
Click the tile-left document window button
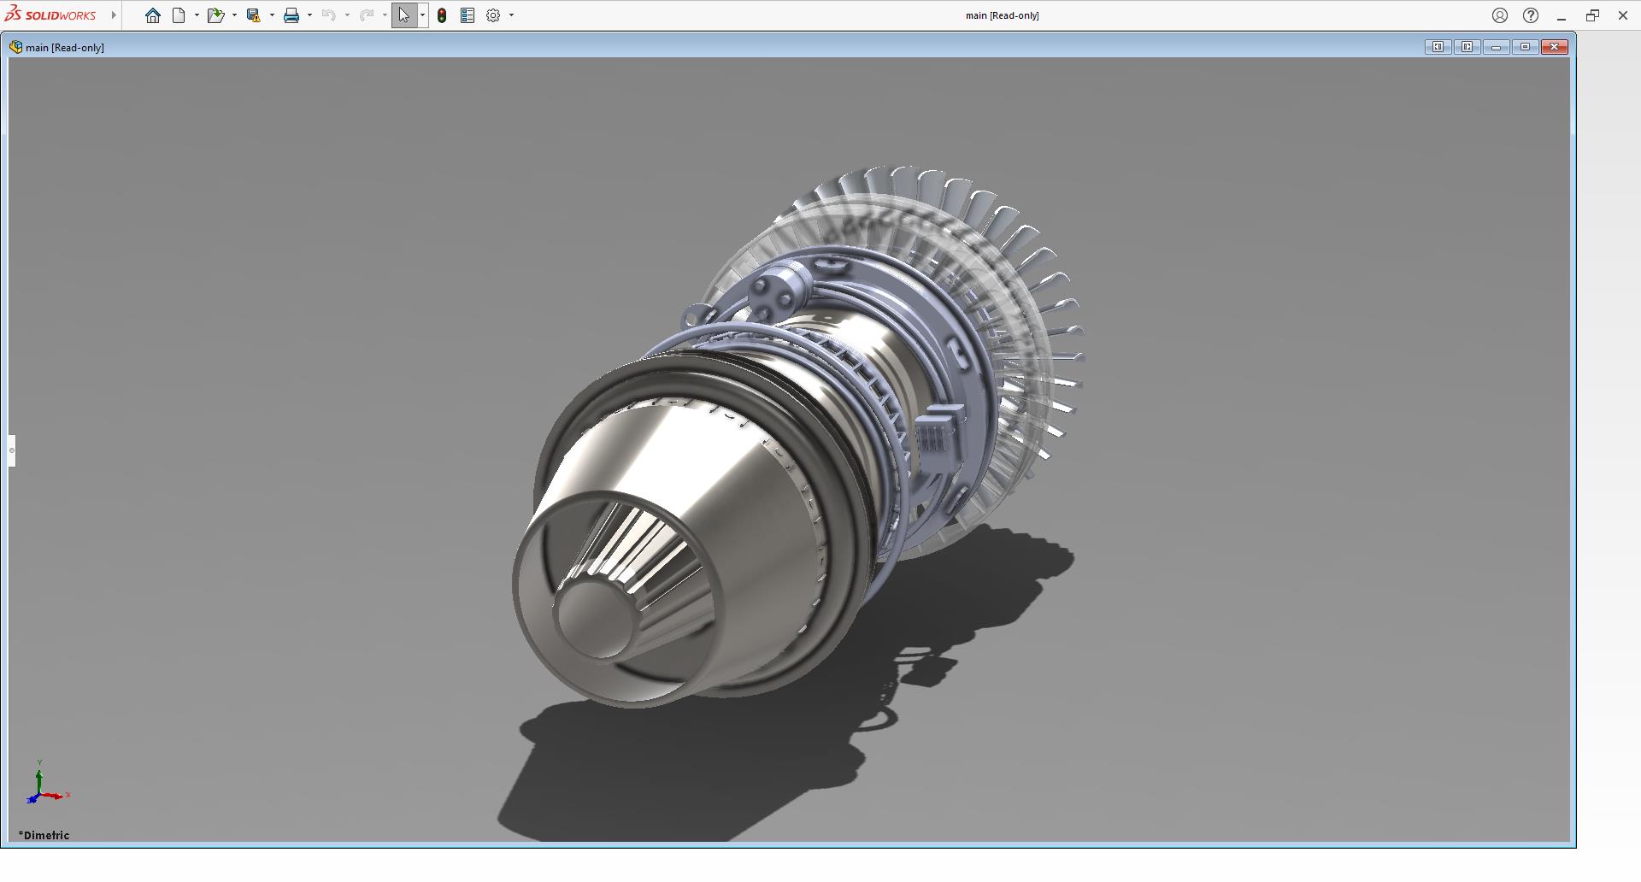click(1438, 47)
